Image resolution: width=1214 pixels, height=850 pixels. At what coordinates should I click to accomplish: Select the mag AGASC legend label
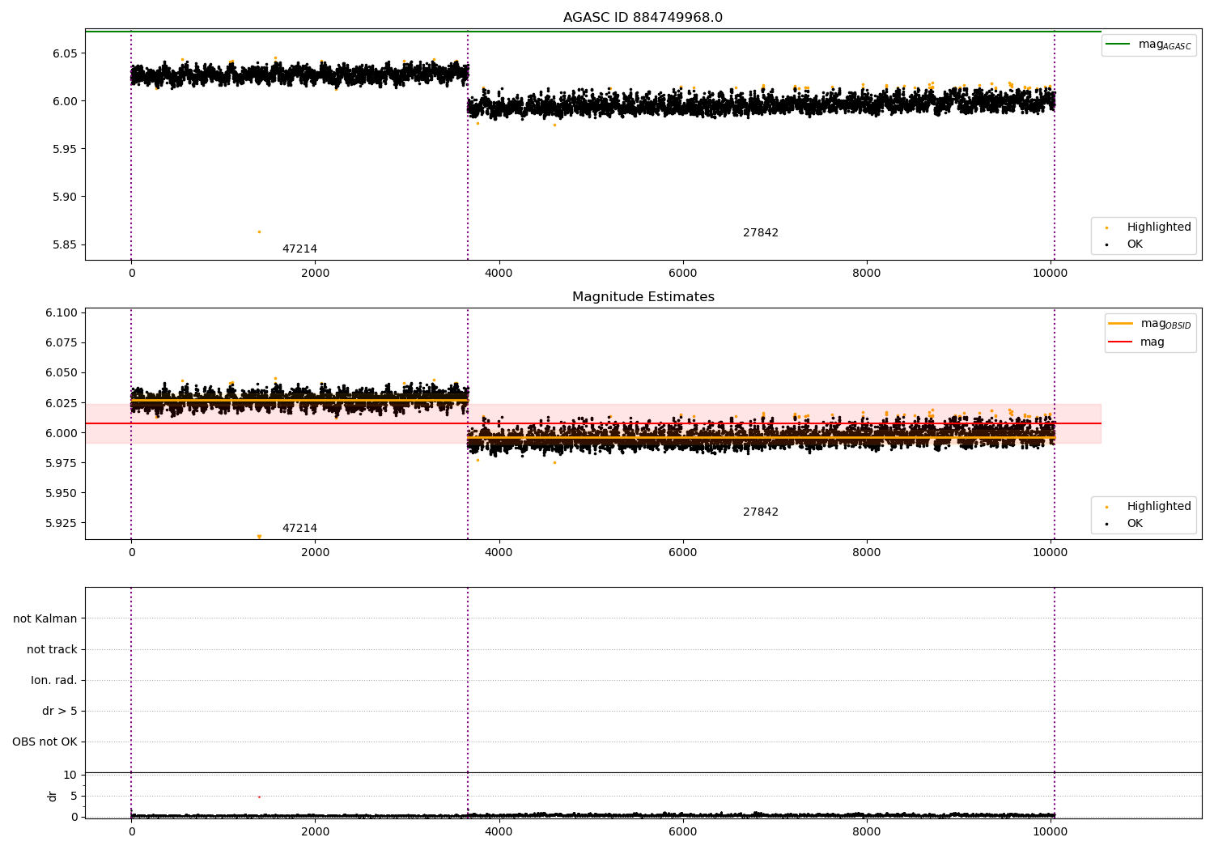(x=1165, y=45)
